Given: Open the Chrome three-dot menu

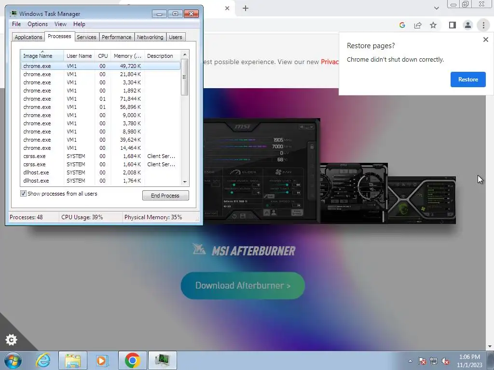Looking at the screenshot, I should click(x=483, y=25).
